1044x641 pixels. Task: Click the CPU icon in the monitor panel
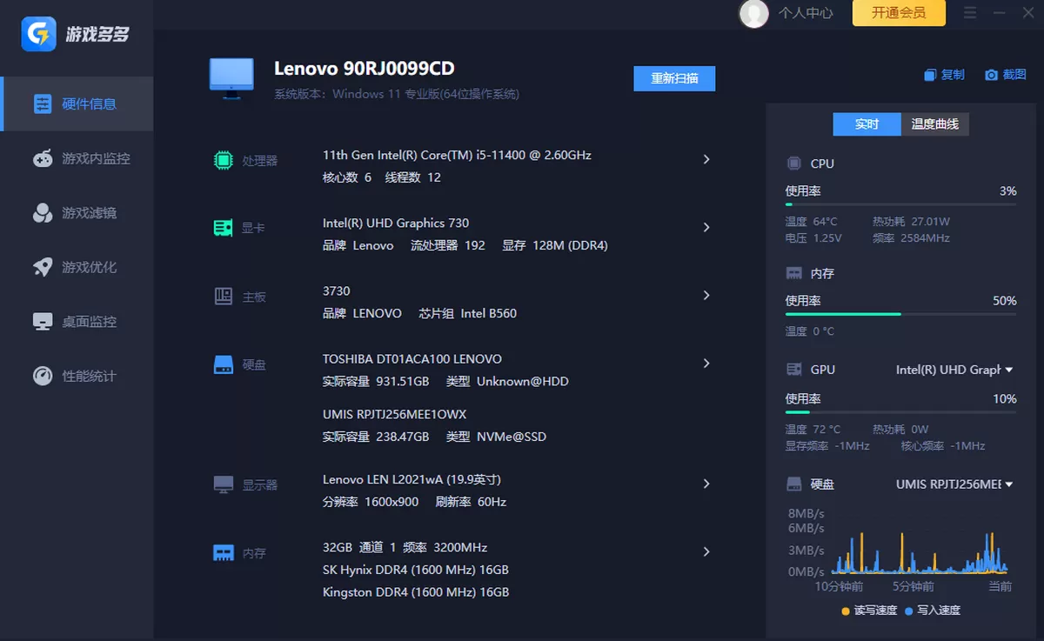pos(793,164)
